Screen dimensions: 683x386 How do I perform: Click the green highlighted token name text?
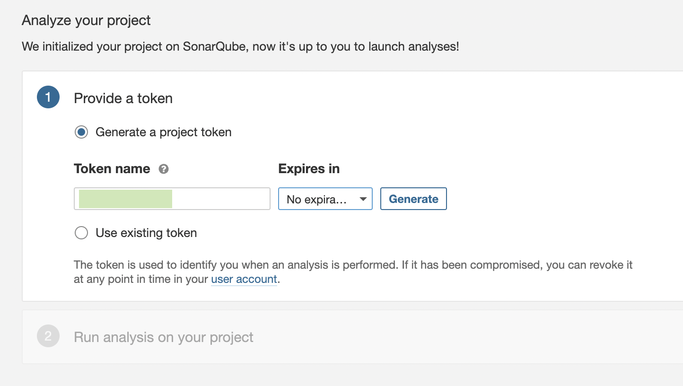(x=125, y=199)
